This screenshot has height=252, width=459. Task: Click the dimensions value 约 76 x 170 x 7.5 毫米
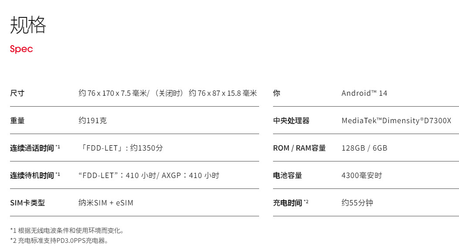point(114,93)
